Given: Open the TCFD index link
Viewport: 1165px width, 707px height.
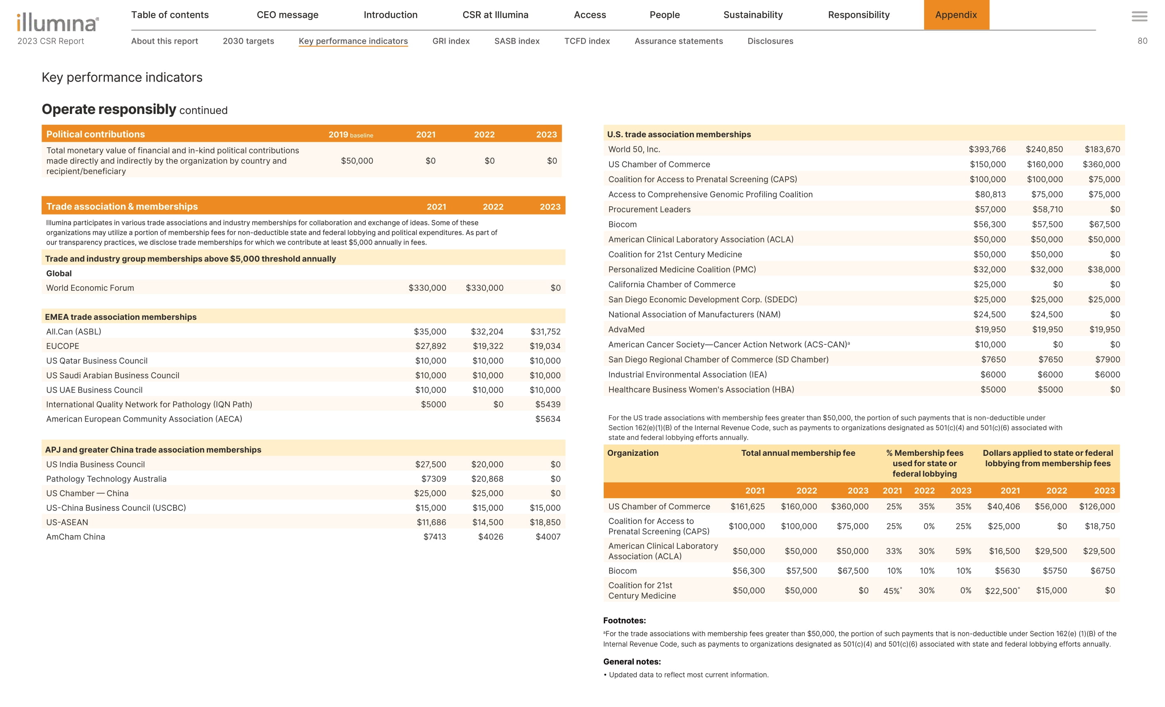Looking at the screenshot, I should 587,41.
